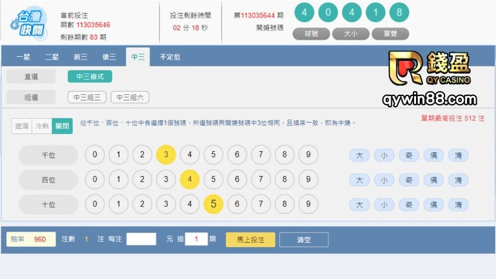This screenshot has width=496, height=279.
Task: Switch draw results to 大小 view
Action: tap(351, 34)
